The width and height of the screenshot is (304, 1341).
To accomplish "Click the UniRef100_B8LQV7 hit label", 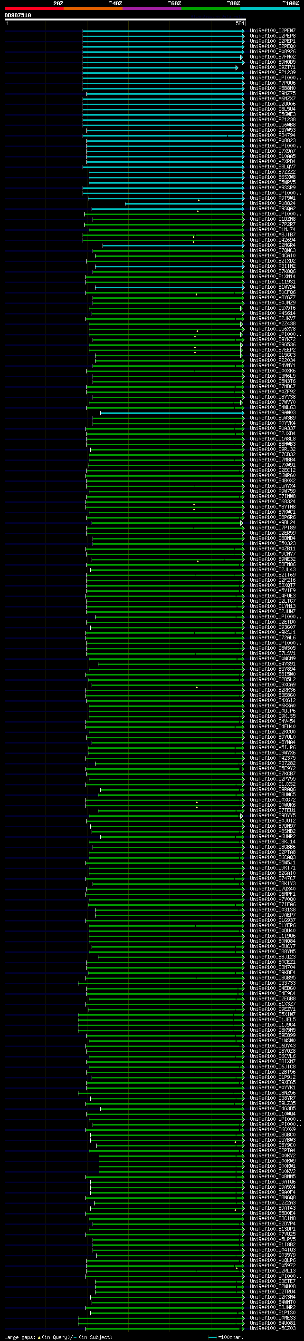I will (273, 166).
